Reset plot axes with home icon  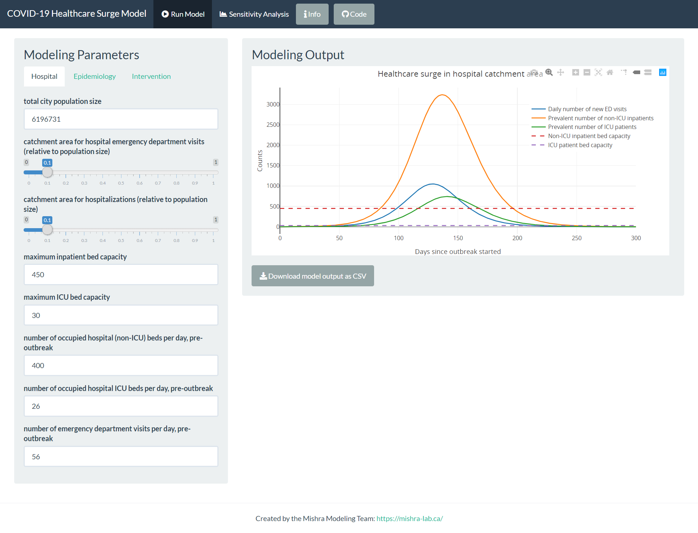click(x=610, y=72)
